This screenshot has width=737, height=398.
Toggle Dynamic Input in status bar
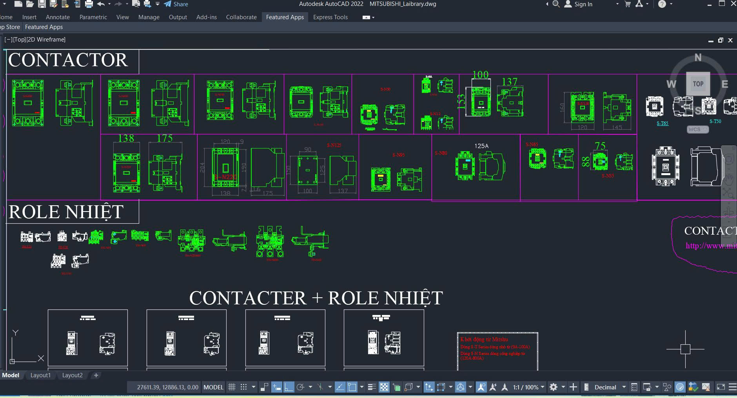click(277, 387)
